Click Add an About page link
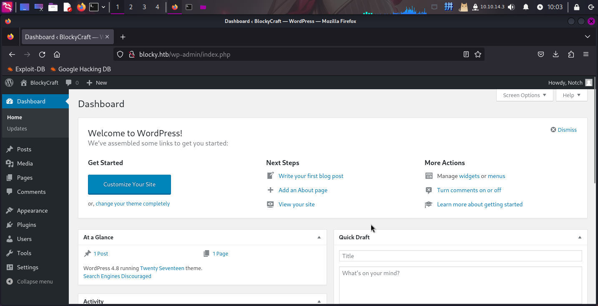This screenshot has height=306, width=598. (x=303, y=190)
